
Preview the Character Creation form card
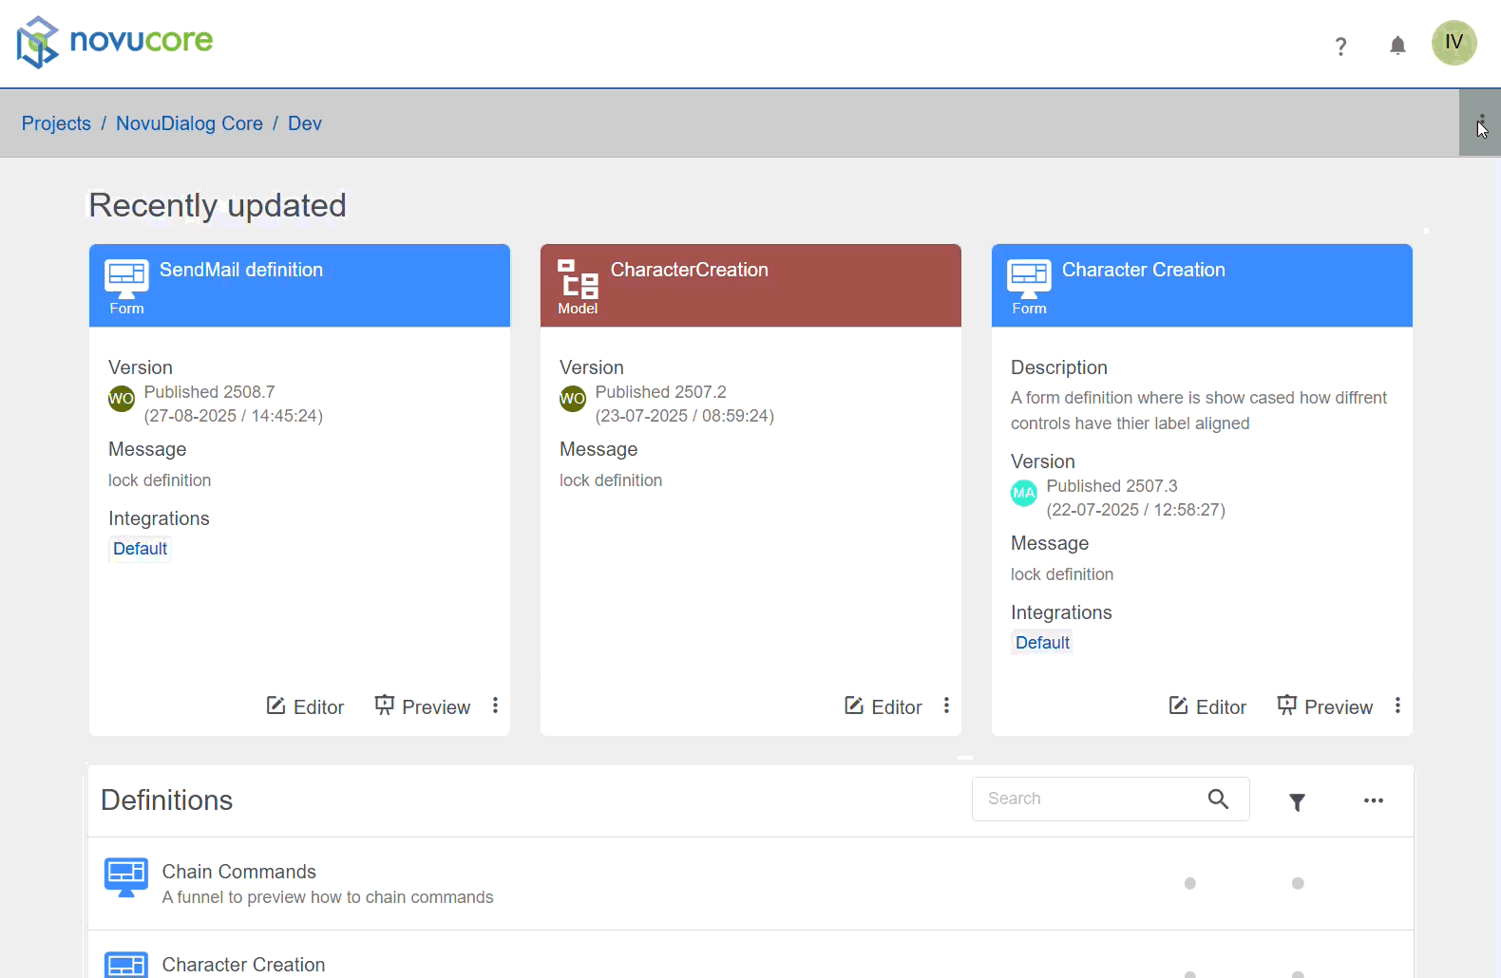(1325, 706)
